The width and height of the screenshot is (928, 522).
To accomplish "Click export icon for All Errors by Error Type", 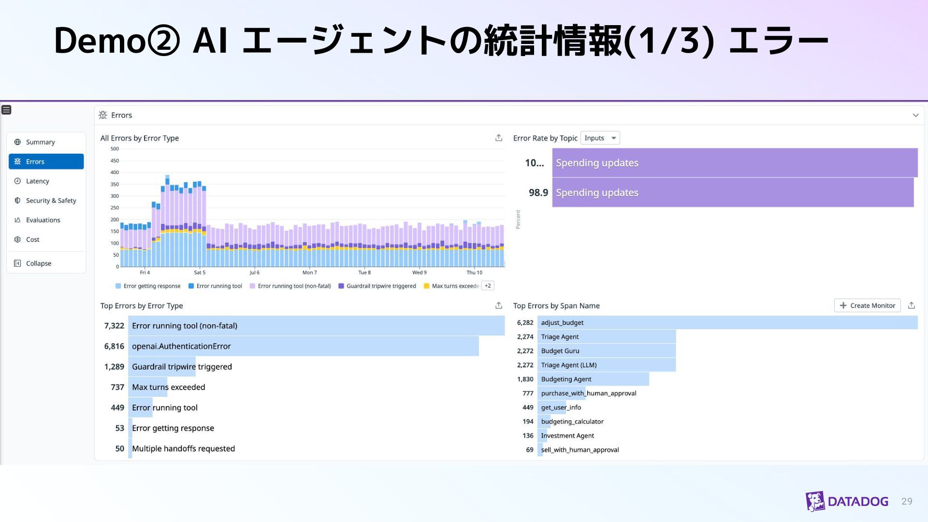I will click(499, 138).
